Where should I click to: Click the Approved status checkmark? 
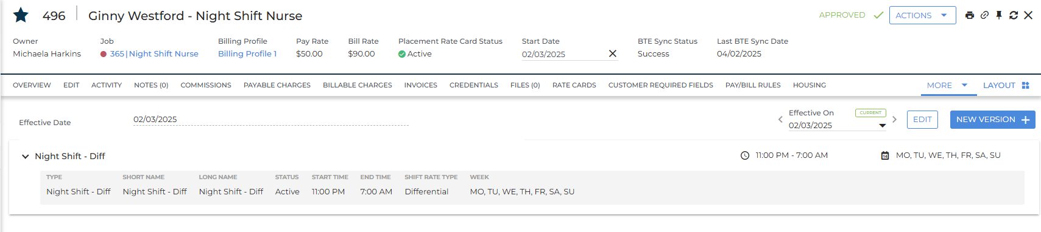coord(878,15)
